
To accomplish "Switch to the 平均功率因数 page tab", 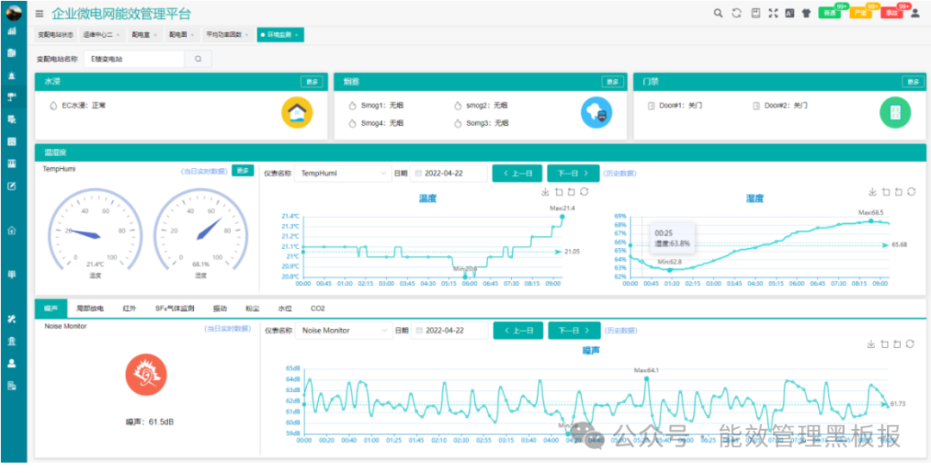I will pos(227,35).
